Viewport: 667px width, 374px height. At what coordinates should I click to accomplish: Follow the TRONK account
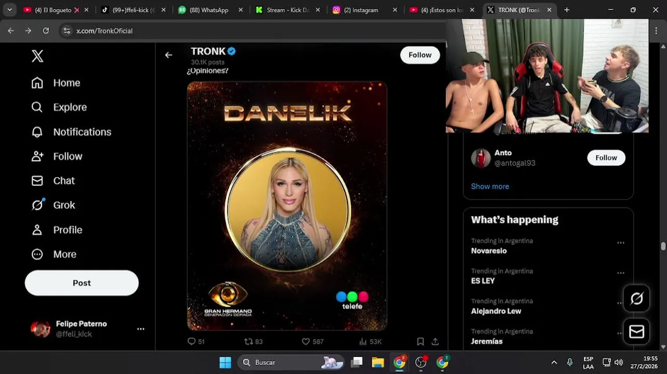[420, 55]
